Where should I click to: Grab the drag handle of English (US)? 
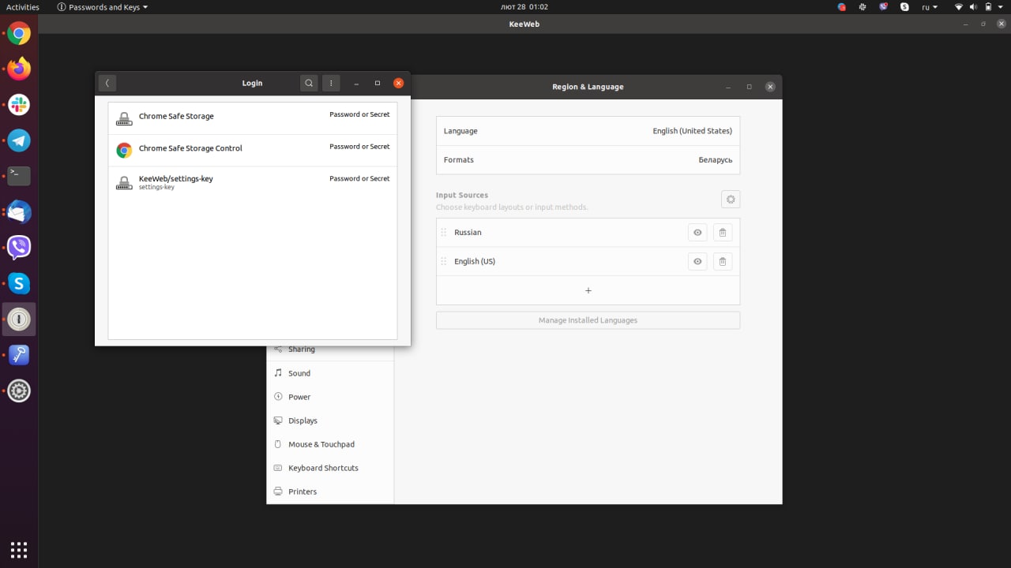point(444,261)
